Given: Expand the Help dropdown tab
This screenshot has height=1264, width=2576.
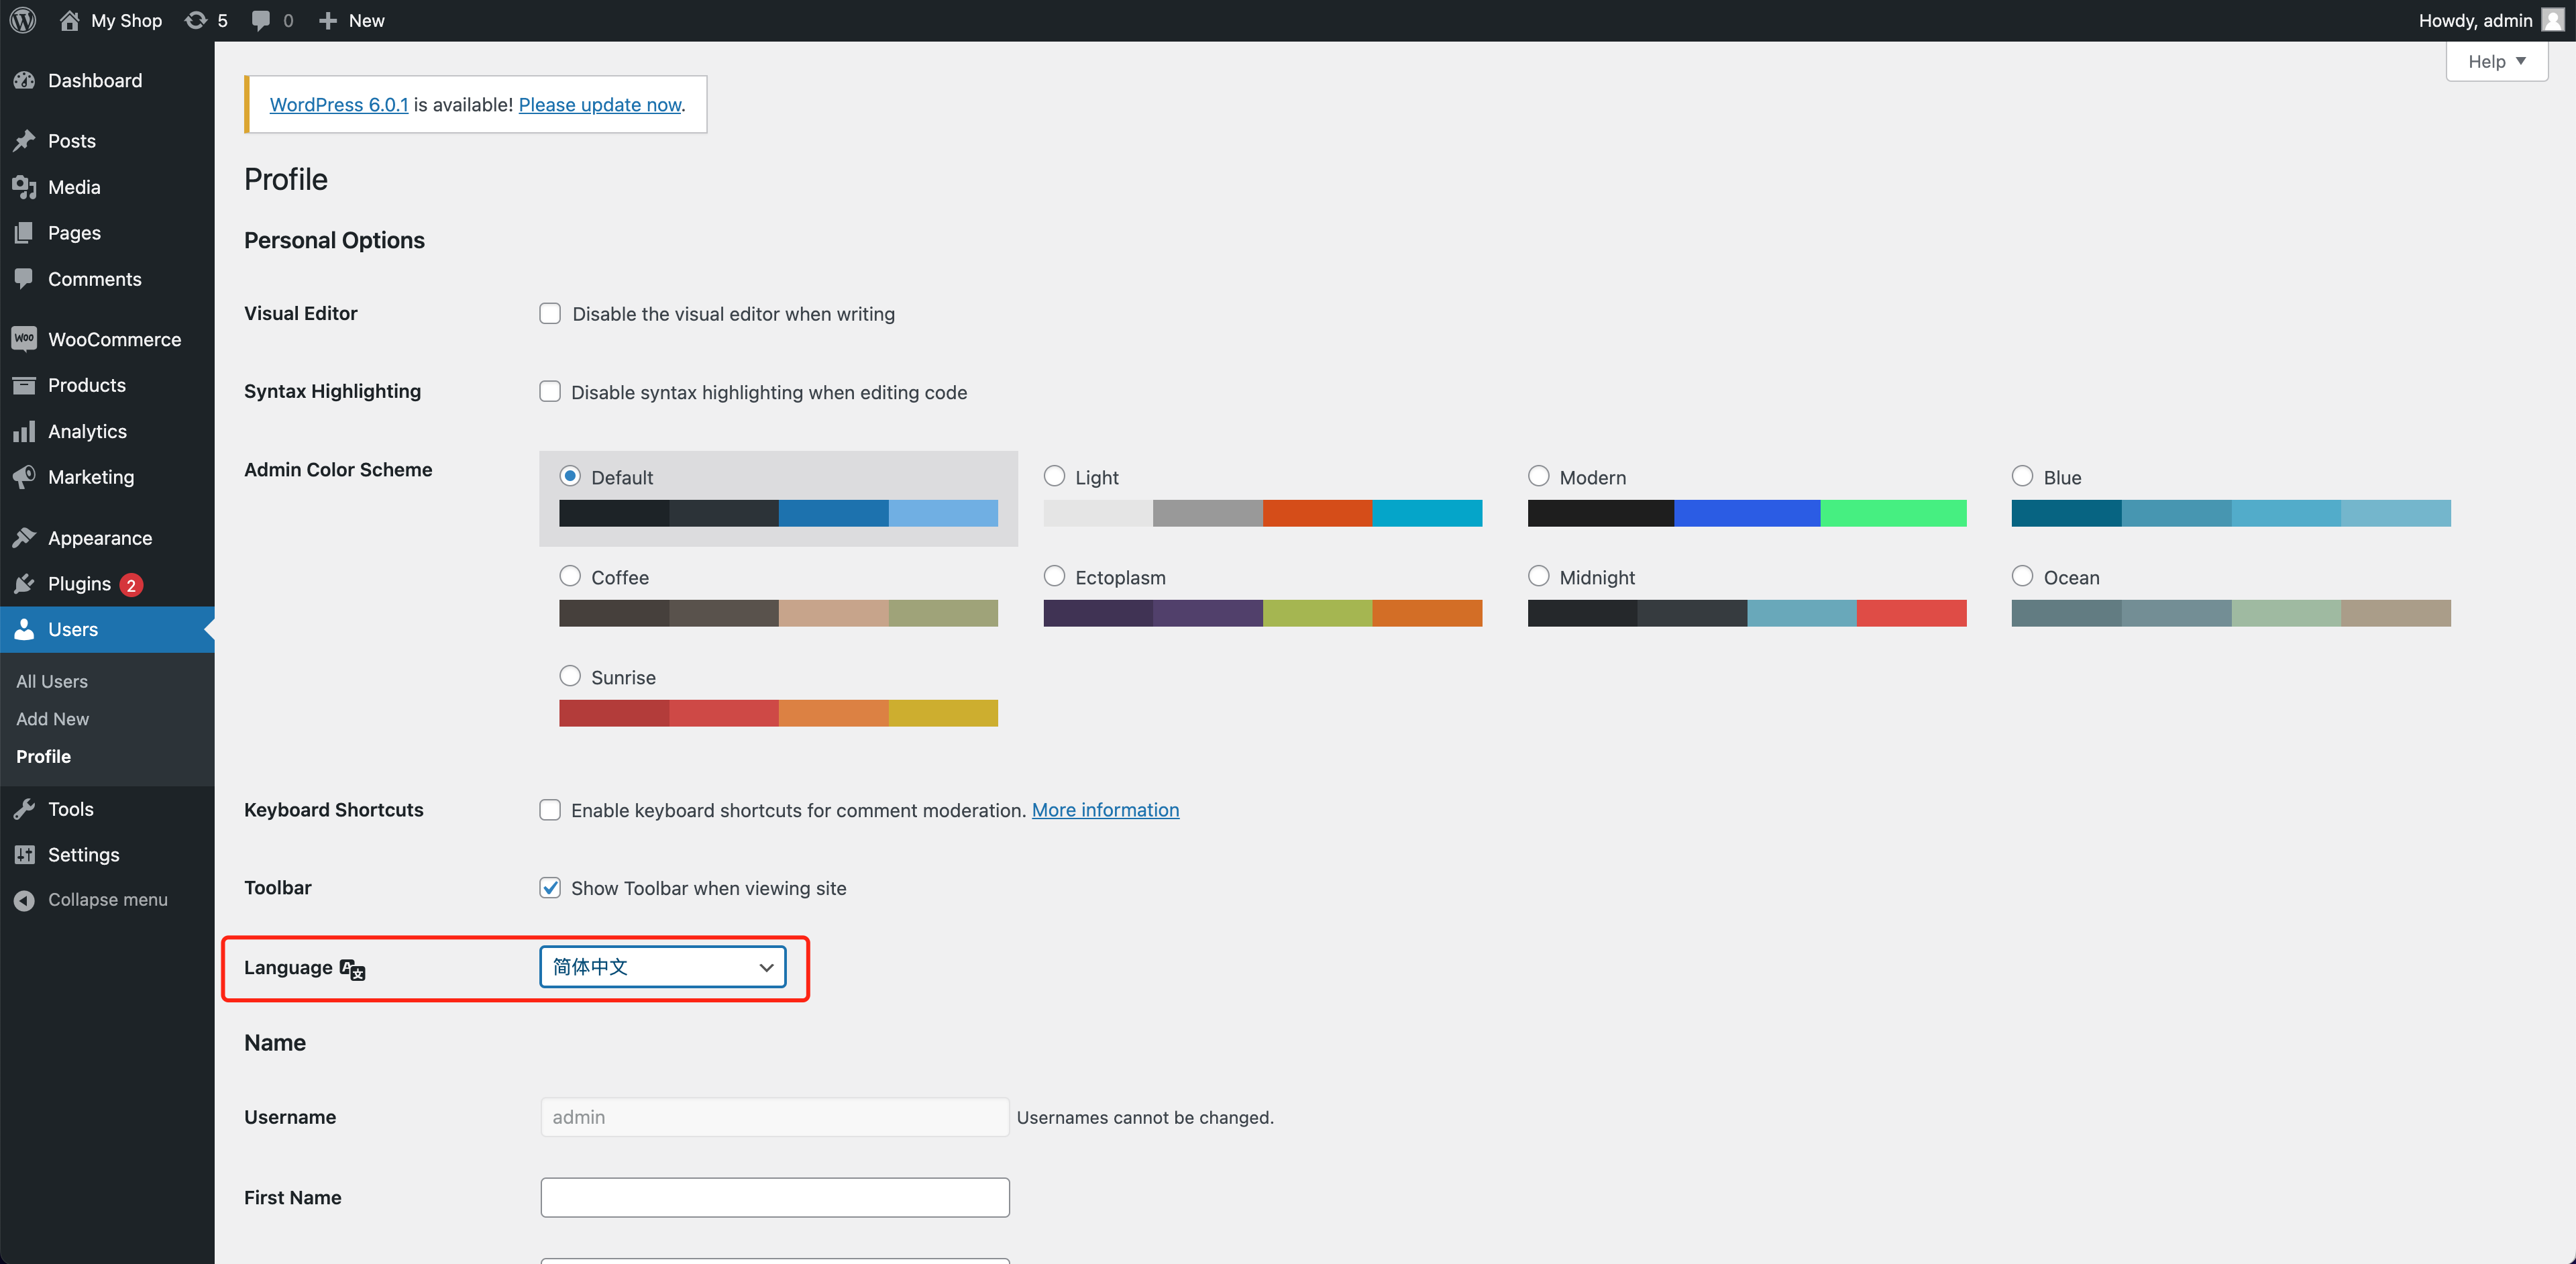Looking at the screenshot, I should 2496,62.
